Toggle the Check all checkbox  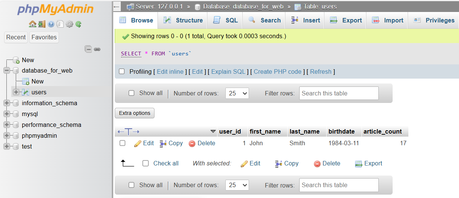(146, 163)
